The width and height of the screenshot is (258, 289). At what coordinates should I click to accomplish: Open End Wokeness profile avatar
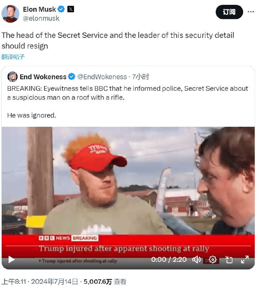(12, 76)
